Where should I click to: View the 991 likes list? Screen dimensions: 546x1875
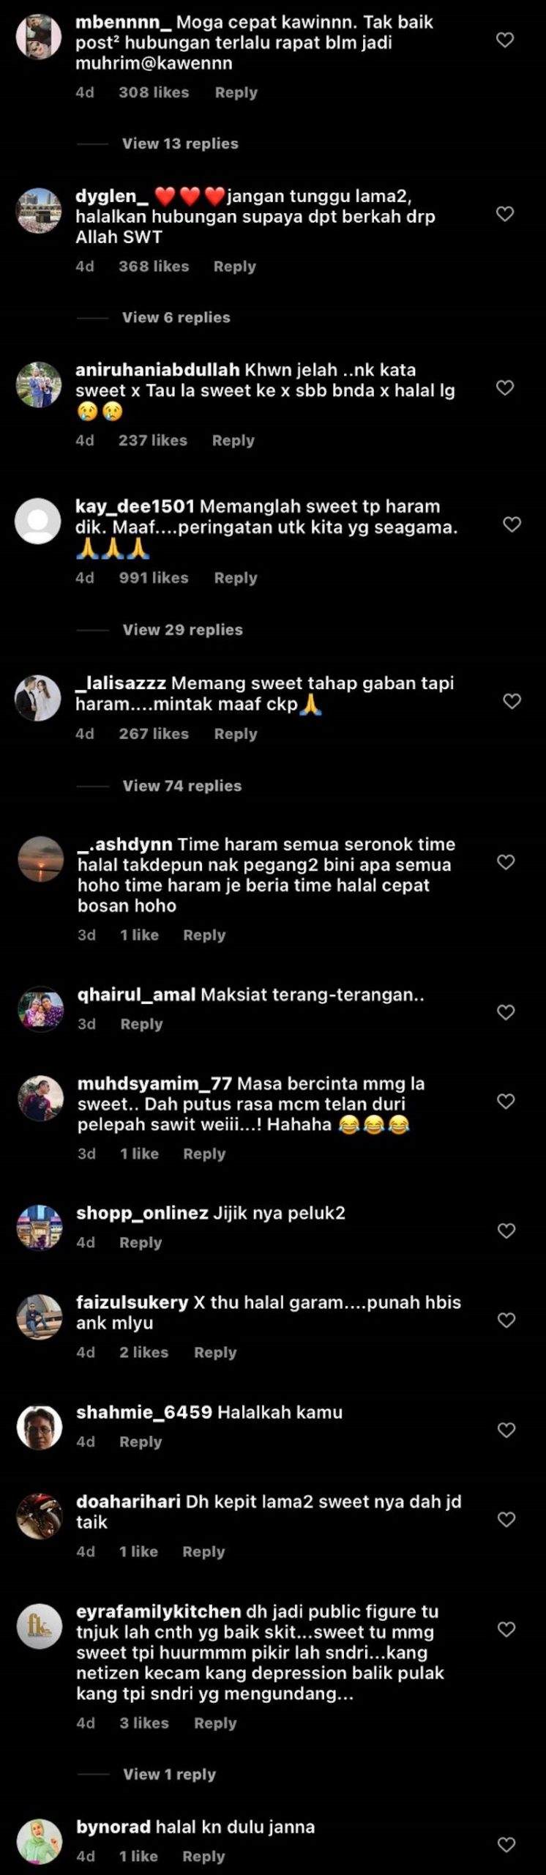(x=154, y=578)
